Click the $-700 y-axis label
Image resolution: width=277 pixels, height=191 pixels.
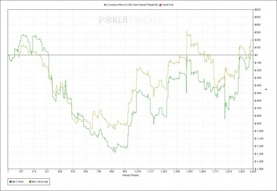tap(258, 108)
